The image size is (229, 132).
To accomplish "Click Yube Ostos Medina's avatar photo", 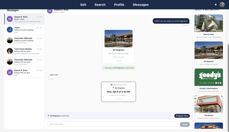I will (x=10, y=51).
